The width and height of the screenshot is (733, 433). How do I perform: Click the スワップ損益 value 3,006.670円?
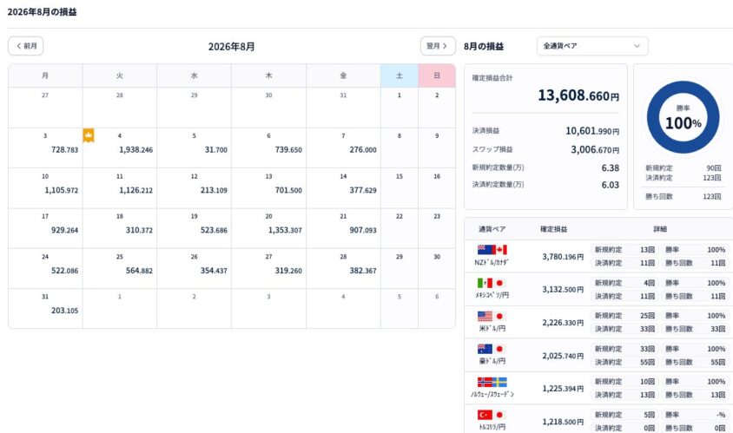tap(595, 149)
